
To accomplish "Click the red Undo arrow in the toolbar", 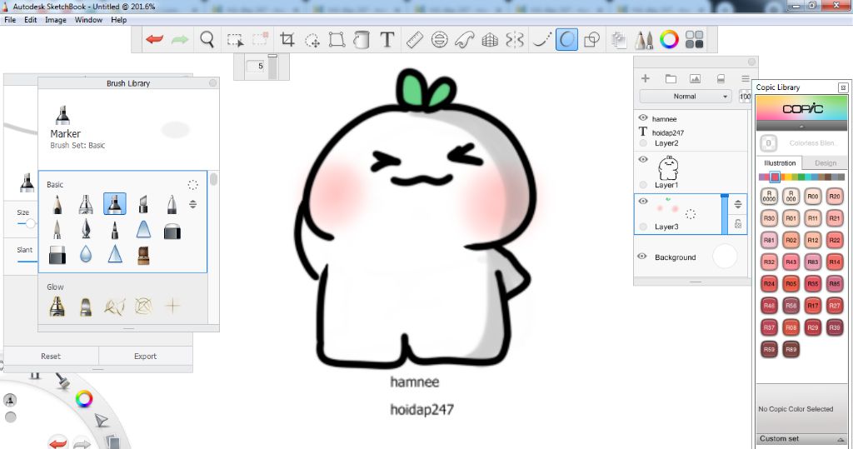I will tap(154, 39).
